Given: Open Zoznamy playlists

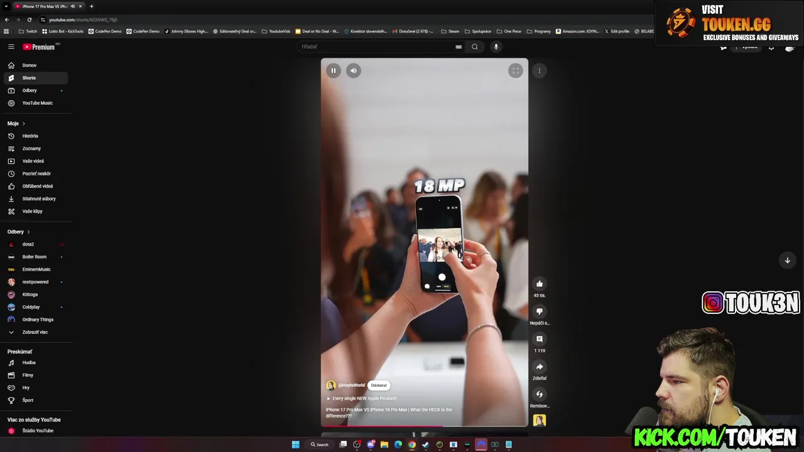Looking at the screenshot, I should pos(35,149).
